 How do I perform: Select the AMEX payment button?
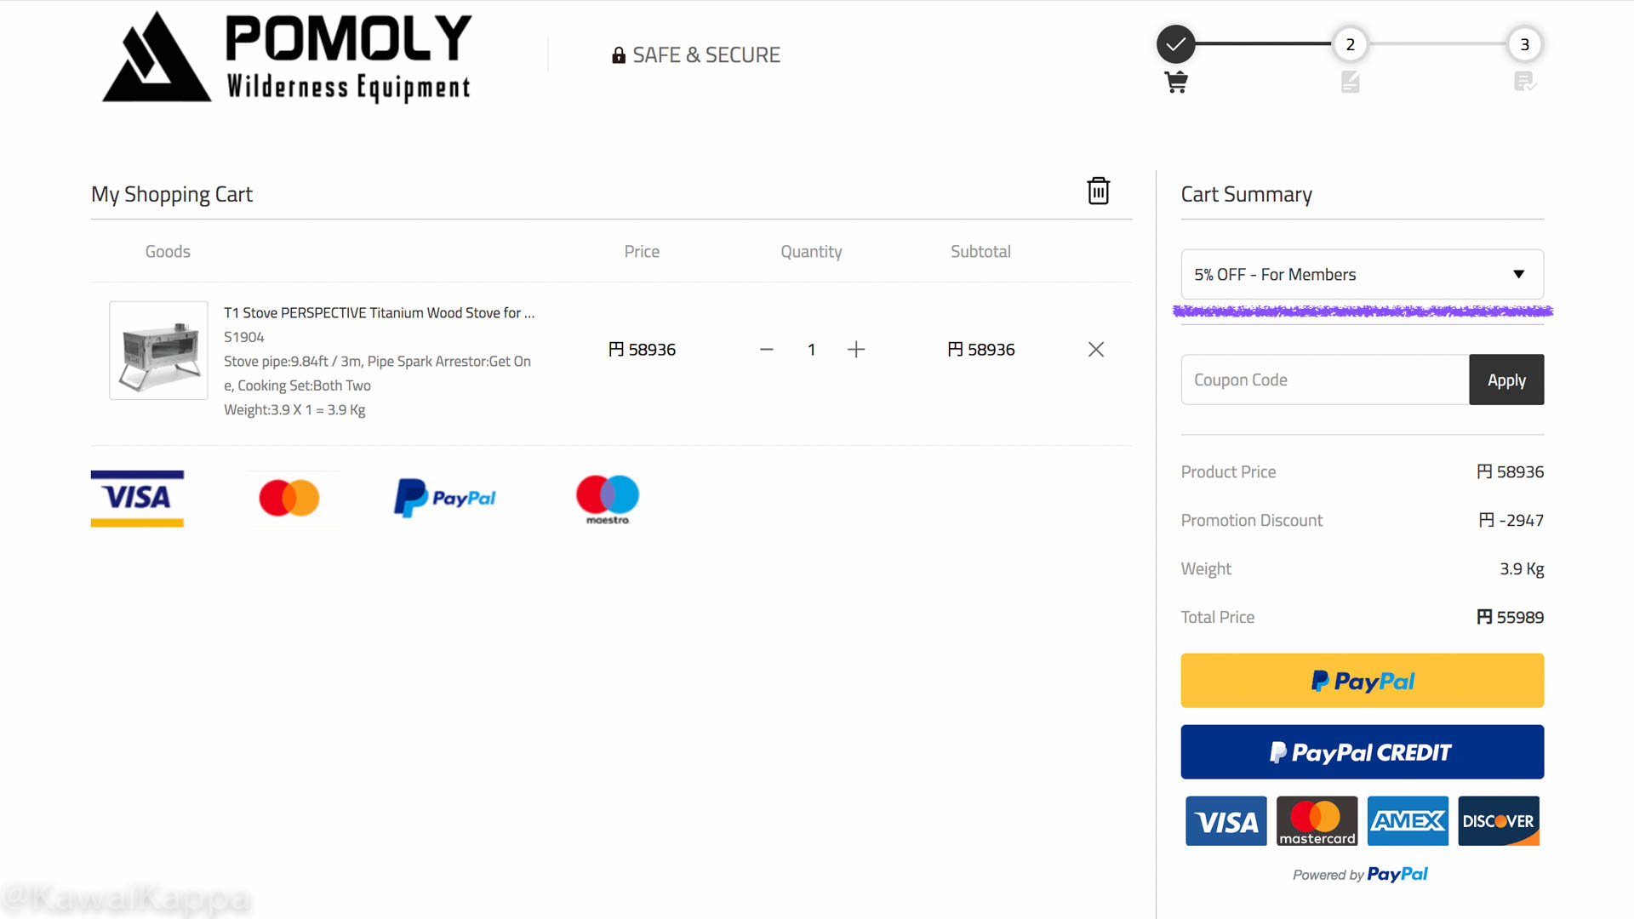1408,821
